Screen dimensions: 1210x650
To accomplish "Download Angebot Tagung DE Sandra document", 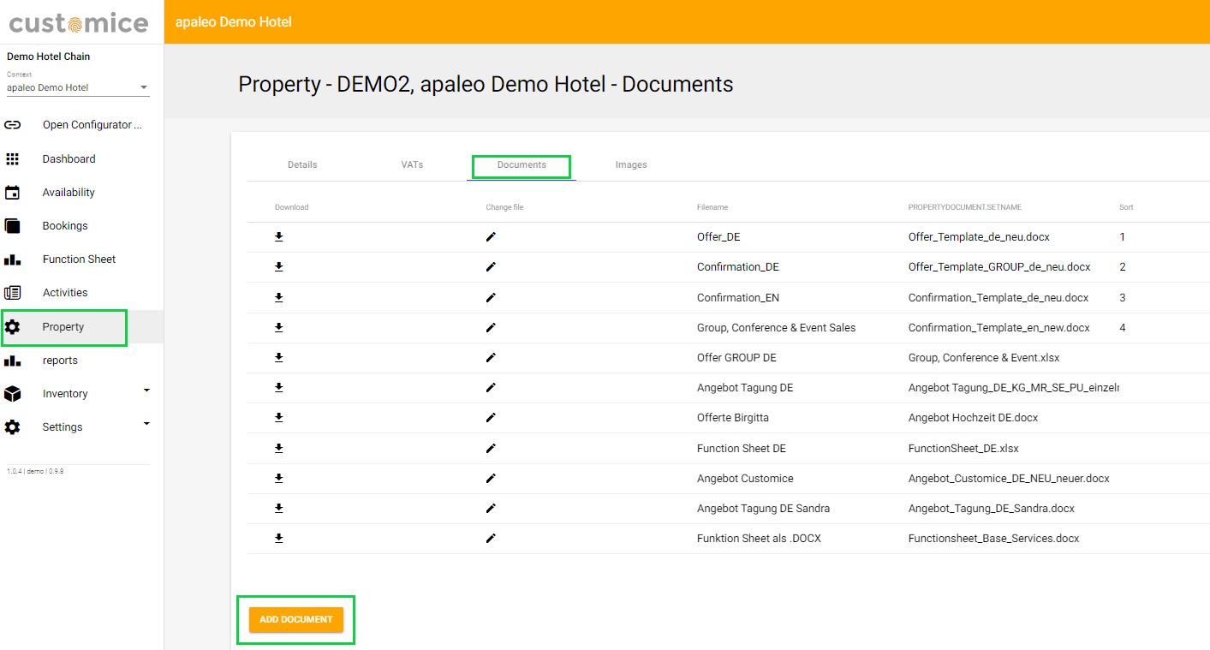I will pos(279,508).
